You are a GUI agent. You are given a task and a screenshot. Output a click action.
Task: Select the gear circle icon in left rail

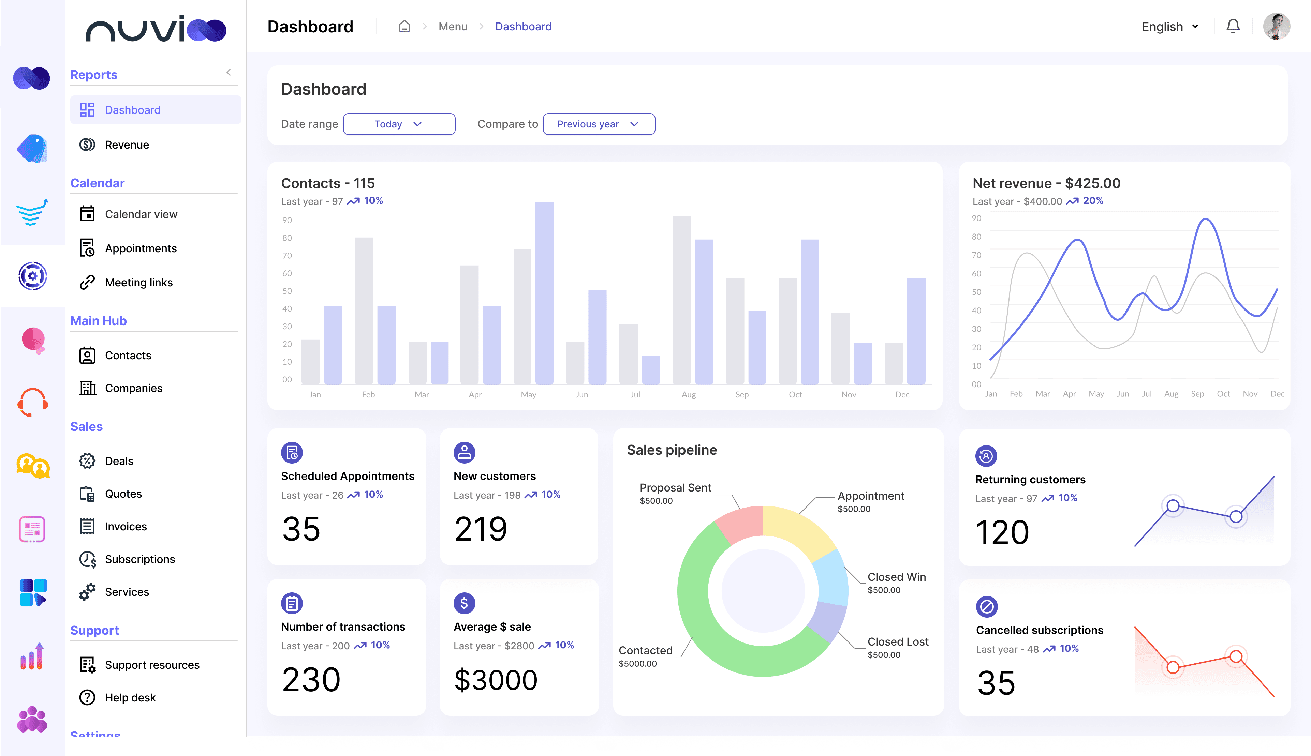click(x=33, y=276)
